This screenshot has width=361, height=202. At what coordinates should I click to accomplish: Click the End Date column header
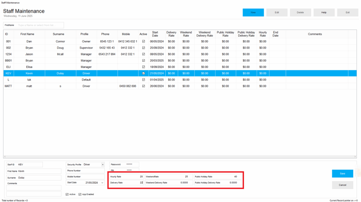click(x=278, y=34)
